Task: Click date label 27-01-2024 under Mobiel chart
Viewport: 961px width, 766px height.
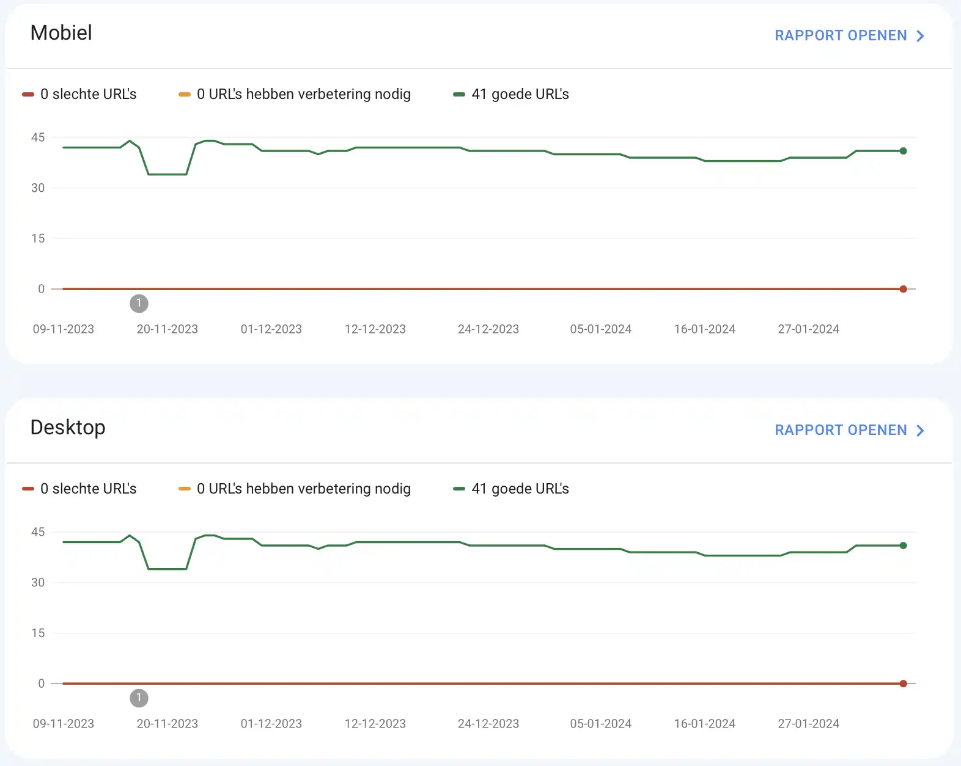Action: 809,329
